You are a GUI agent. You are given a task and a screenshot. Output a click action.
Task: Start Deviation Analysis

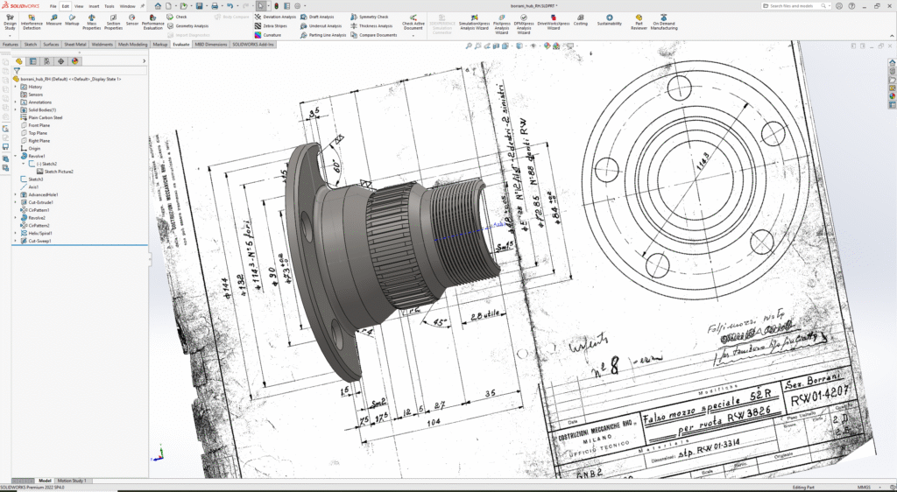point(275,18)
